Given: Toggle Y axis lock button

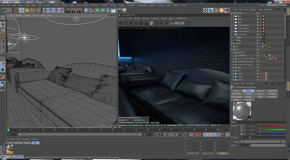Looking at the screenshot, I should click(51, 10).
